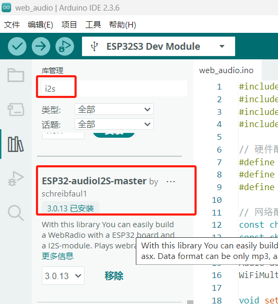Click the comment on line 6
Screen dimensions: 278x304
tap(258, 149)
